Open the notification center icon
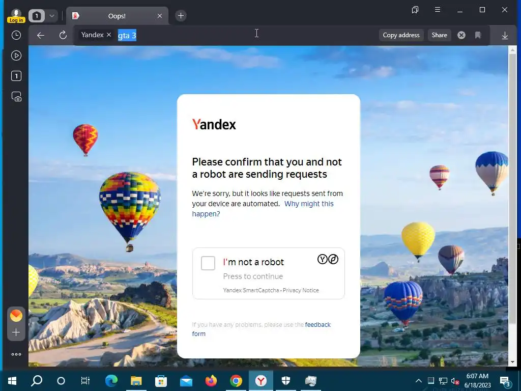The image size is (521, 391). point(505,381)
